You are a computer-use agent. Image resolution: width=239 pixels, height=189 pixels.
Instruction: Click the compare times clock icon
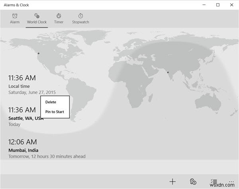pyautogui.click(x=193, y=182)
